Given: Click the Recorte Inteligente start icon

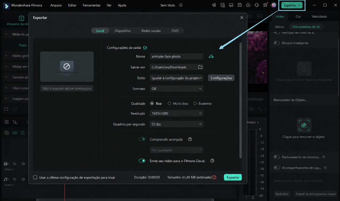Looking at the screenshot, I should click(x=304, y=69).
